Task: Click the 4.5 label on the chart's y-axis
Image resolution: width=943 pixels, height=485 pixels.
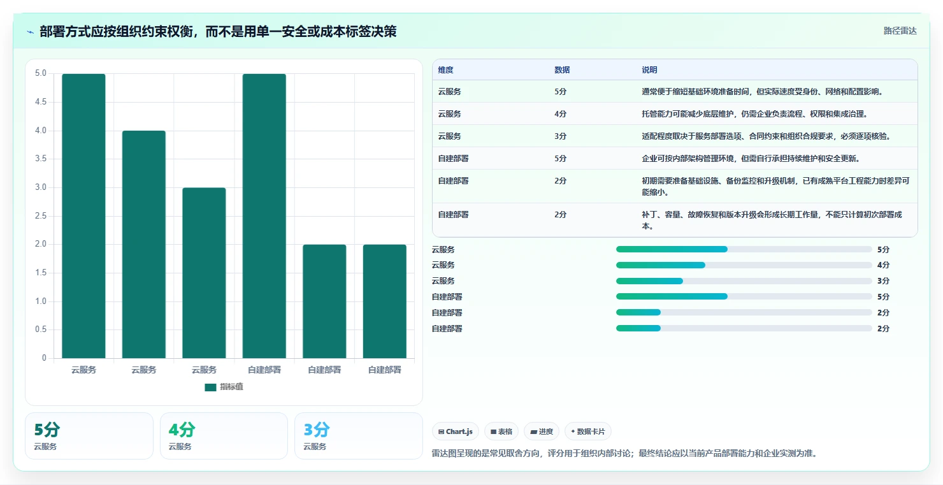Action: pos(40,102)
